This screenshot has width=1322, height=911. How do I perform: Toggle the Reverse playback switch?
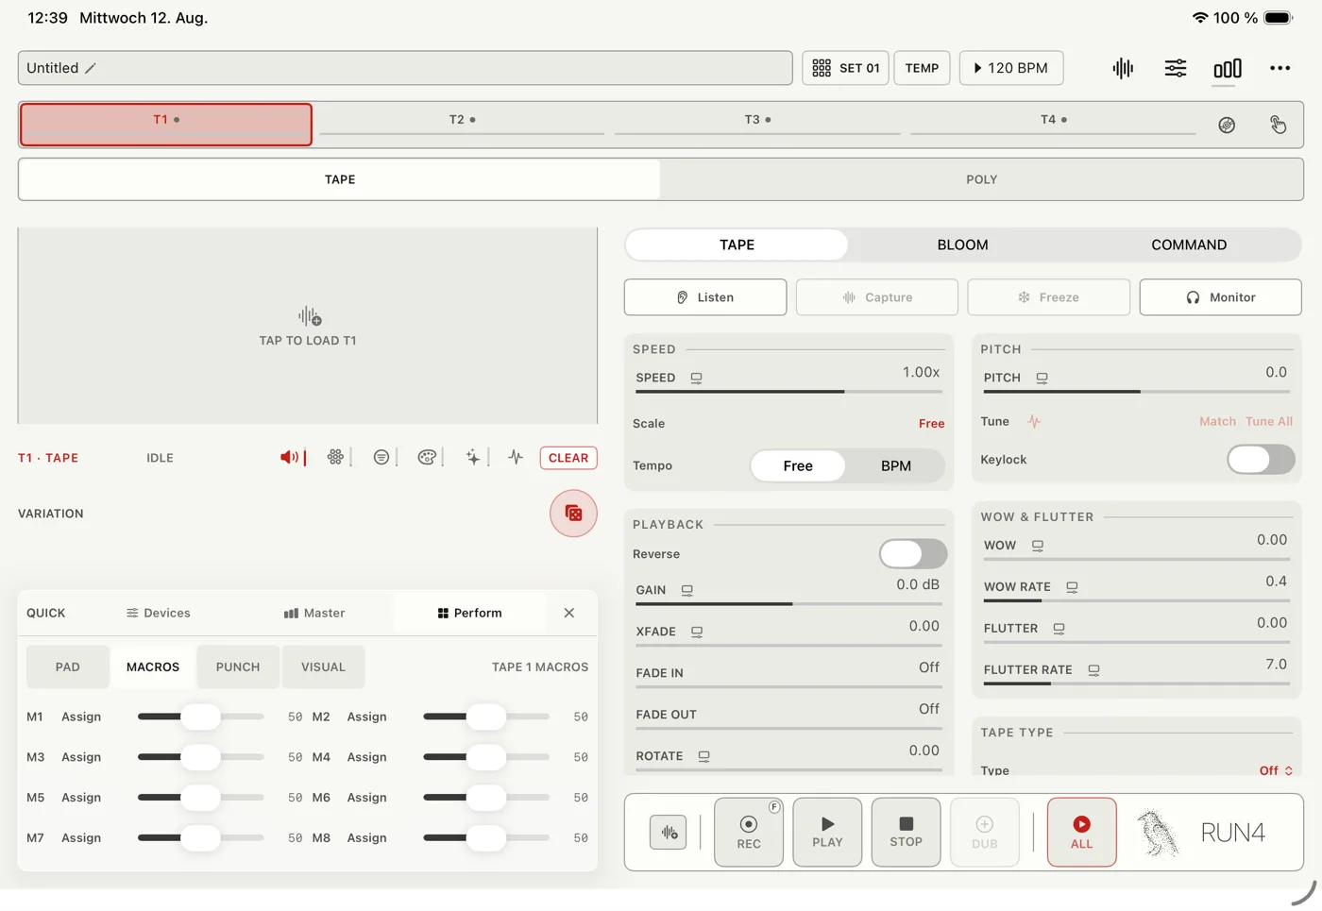tap(913, 554)
